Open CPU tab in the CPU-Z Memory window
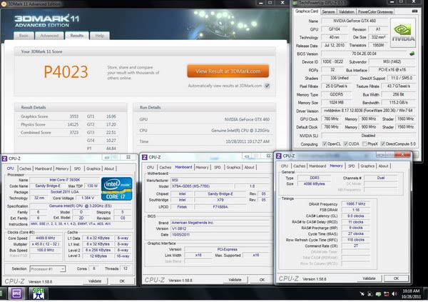This screenshot has width=428, height=302. (285, 166)
